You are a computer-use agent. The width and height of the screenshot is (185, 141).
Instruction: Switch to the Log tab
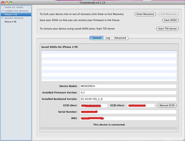point(108,38)
